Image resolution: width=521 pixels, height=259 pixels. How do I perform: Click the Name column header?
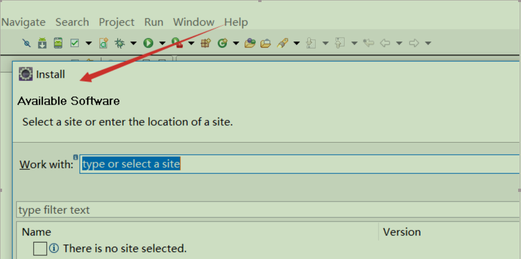pos(37,232)
